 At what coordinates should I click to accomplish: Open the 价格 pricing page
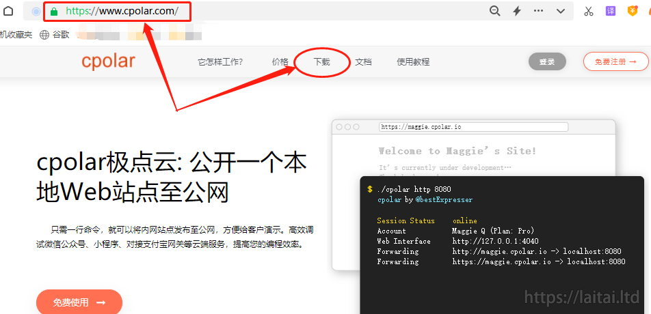[280, 61]
